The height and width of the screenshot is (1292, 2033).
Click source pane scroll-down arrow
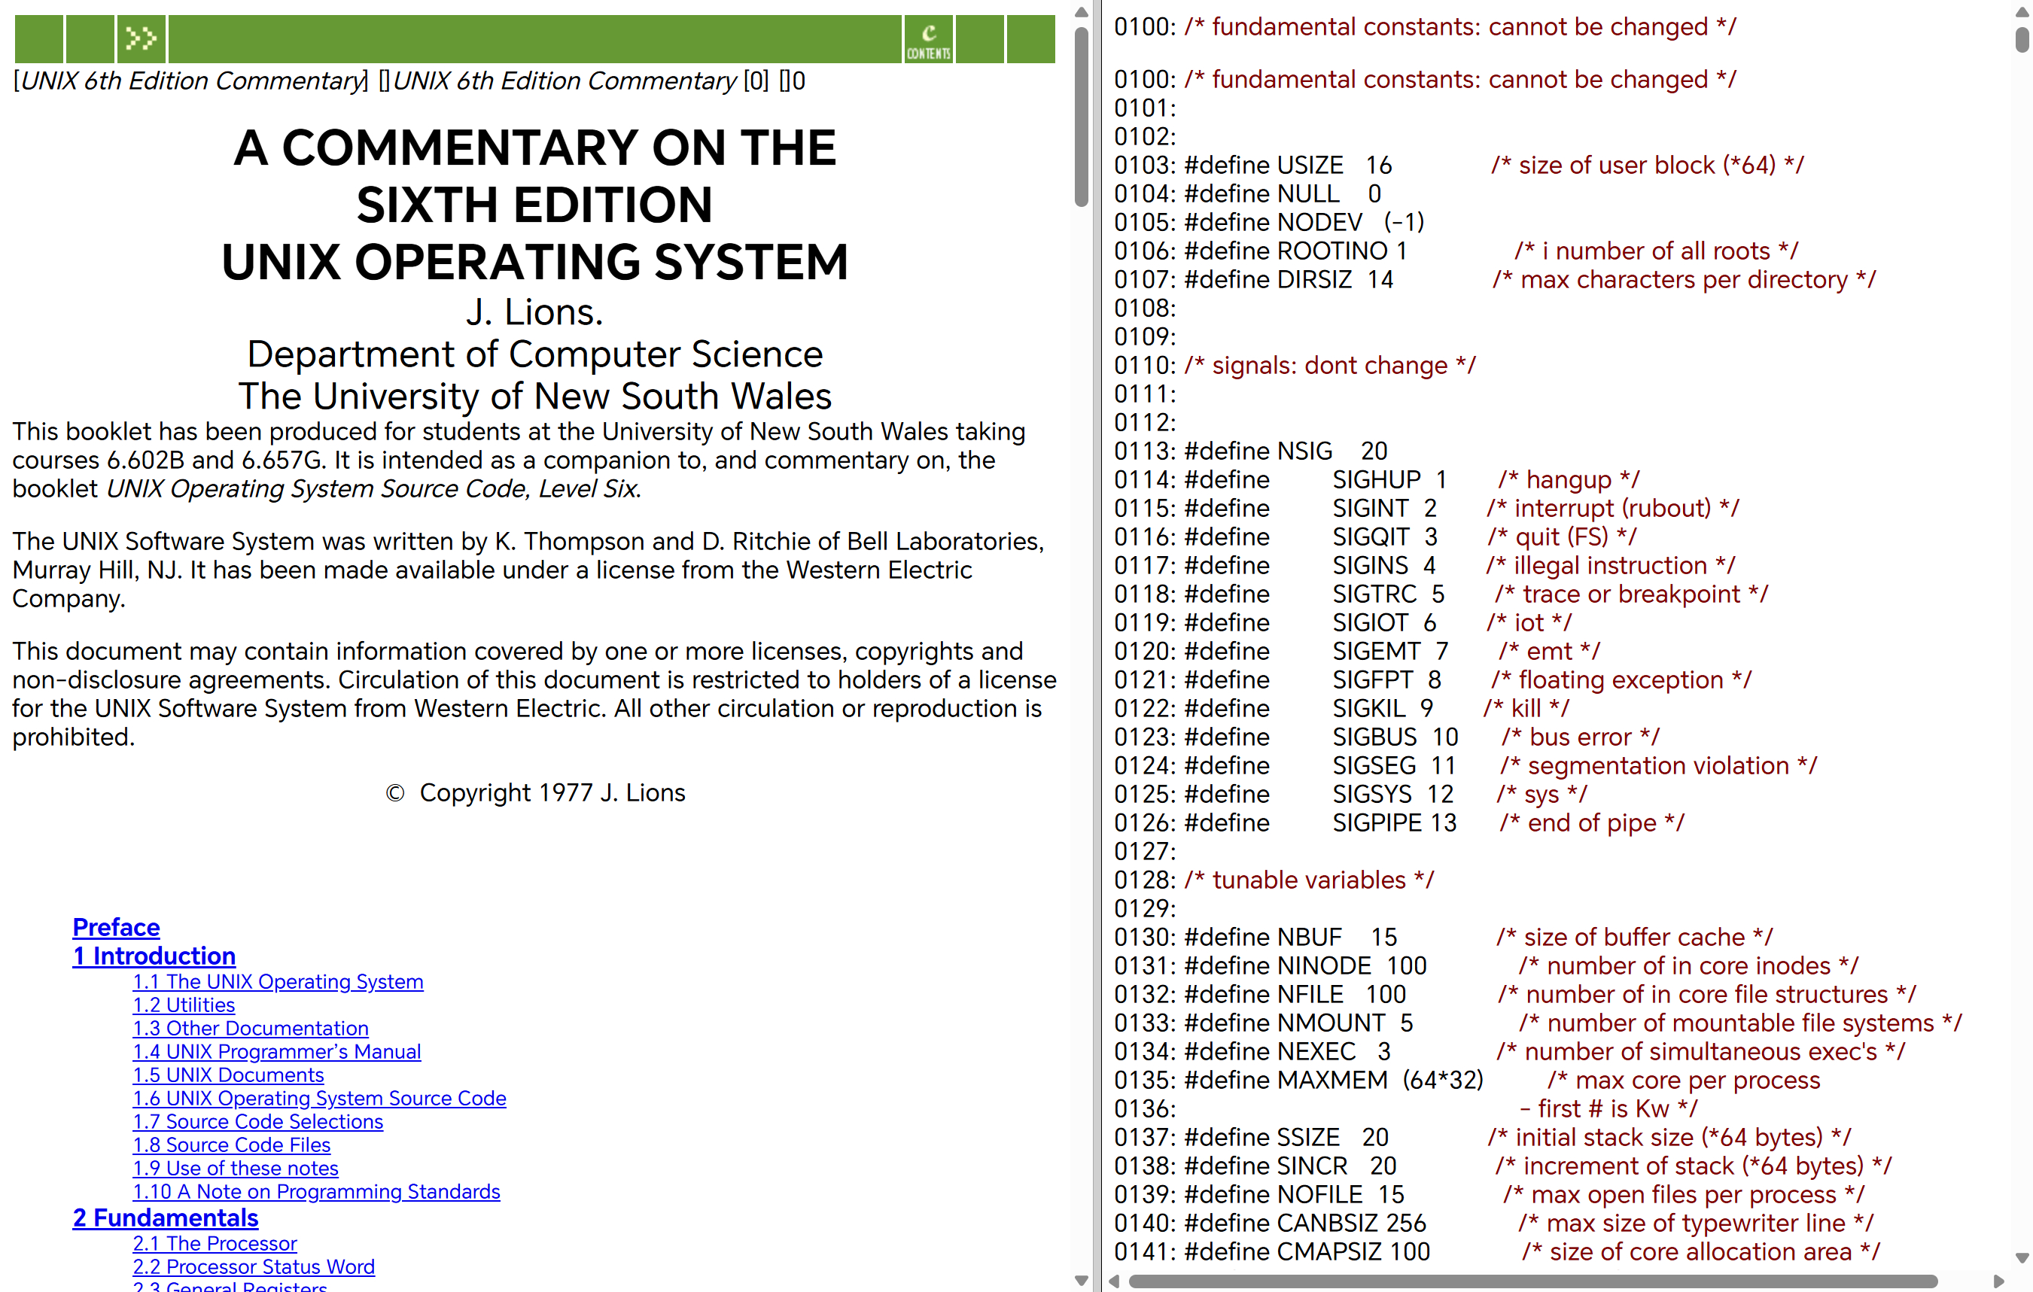click(x=2022, y=1258)
